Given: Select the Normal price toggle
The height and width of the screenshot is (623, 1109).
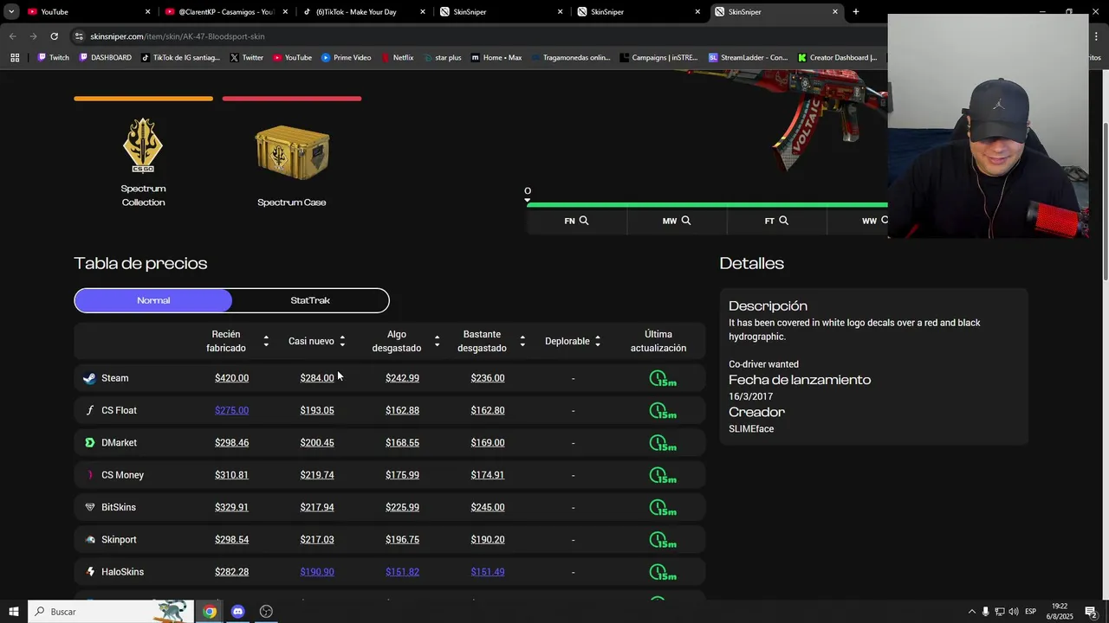Looking at the screenshot, I should point(153,300).
